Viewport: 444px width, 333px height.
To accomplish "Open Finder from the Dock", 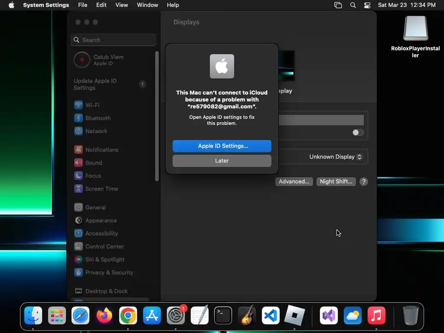I will [33, 316].
